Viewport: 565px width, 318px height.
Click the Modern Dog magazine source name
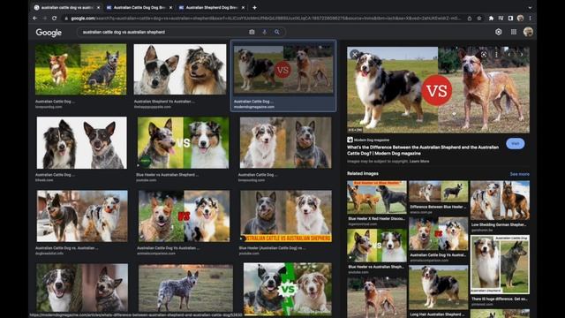(x=371, y=140)
